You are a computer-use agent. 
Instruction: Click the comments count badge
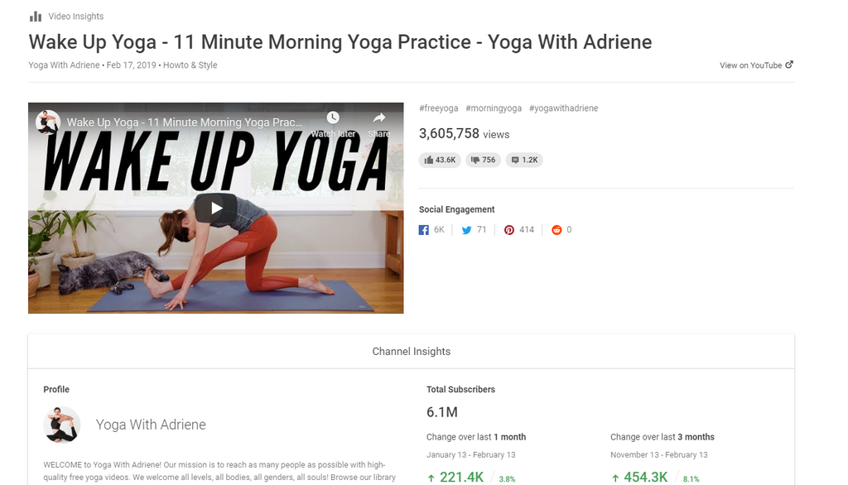(x=524, y=160)
